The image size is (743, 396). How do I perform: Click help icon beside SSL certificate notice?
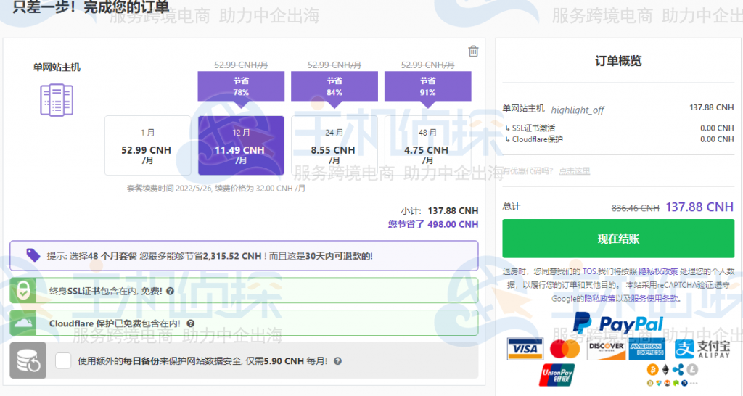[170, 291]
